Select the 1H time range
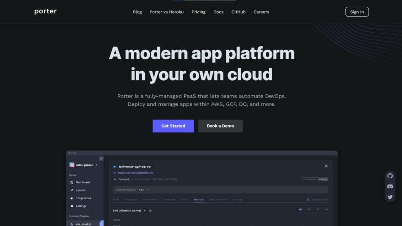 coord(300,210)
